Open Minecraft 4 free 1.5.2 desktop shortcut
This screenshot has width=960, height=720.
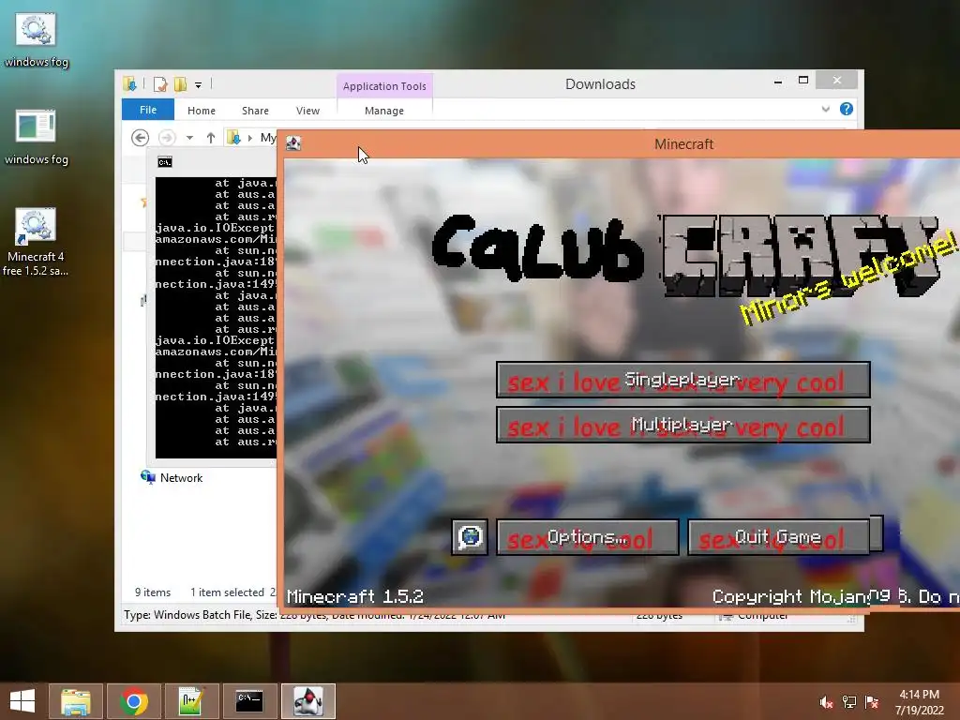(x=36, y=243)
